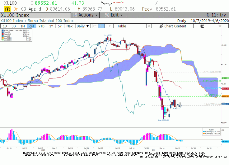229x165 pixels.
Task: Toggle the 6M range selection
Action: [x=31, y=26]
